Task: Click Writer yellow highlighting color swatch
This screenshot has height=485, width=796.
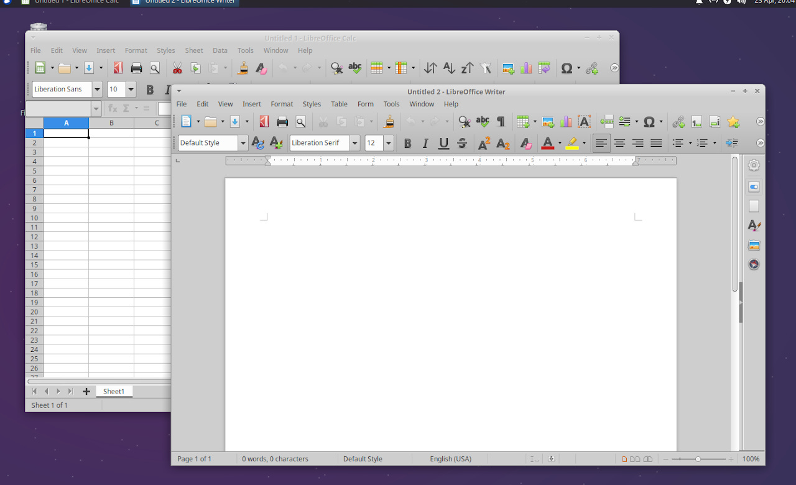Action: click(x=572, y=144)
